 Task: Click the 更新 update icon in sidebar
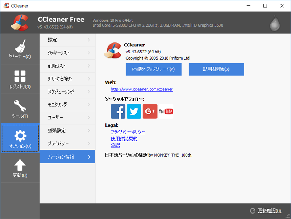pos(20,168)
